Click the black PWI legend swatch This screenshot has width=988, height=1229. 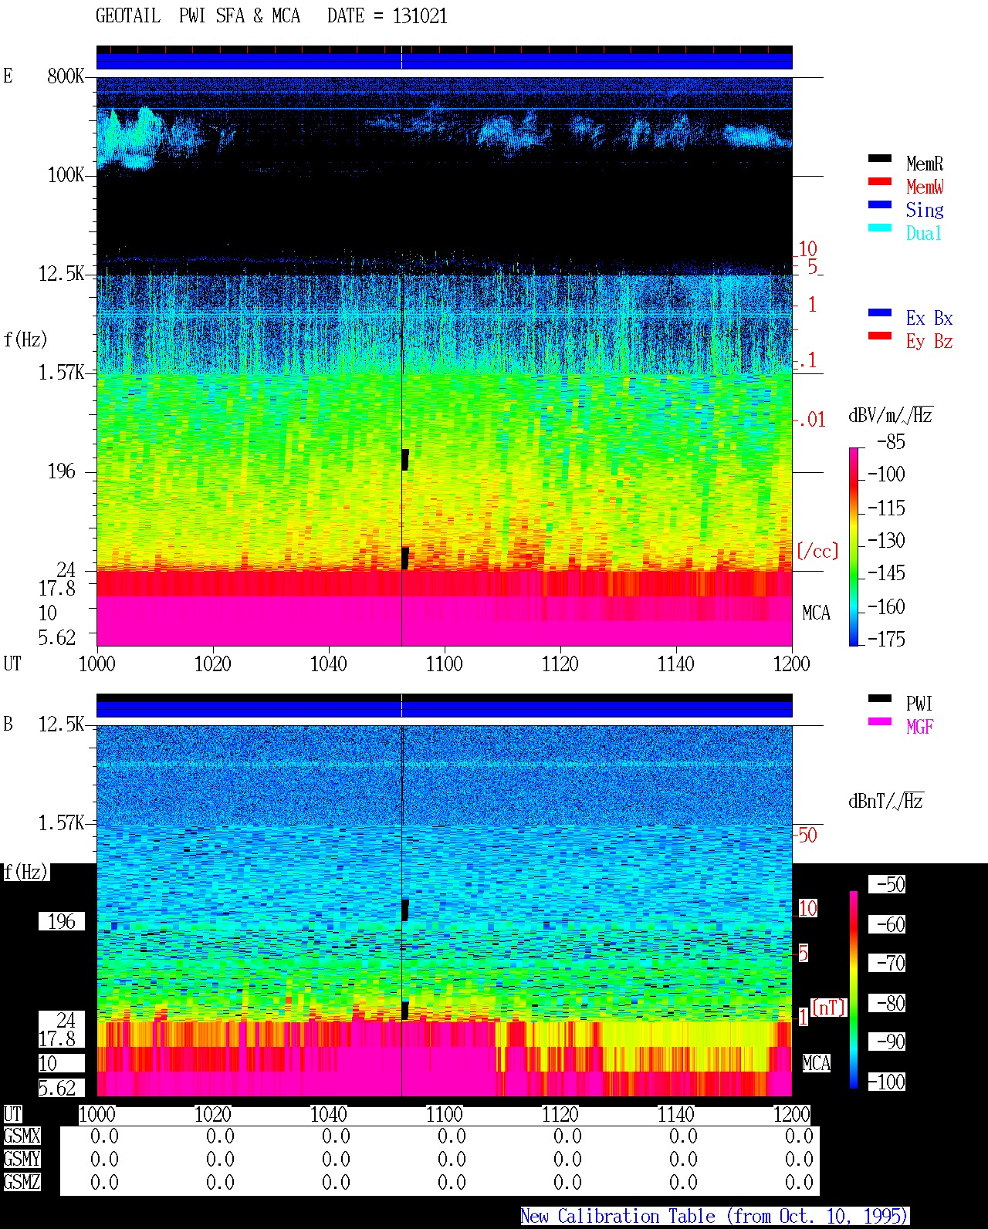880,698
